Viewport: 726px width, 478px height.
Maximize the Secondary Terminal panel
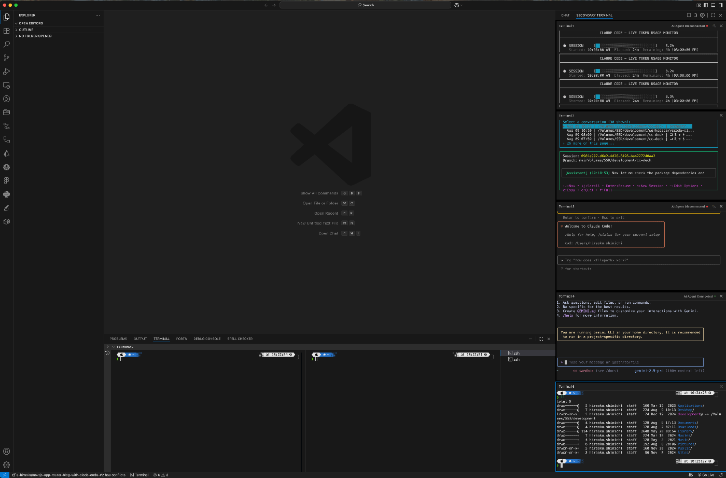[713, 16]
